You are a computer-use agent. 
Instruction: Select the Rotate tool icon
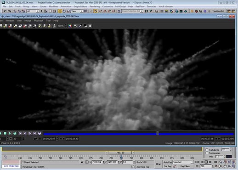[x=64, y=11]
